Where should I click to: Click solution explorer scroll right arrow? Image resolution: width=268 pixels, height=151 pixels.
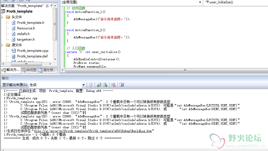(x=50, y=64)
